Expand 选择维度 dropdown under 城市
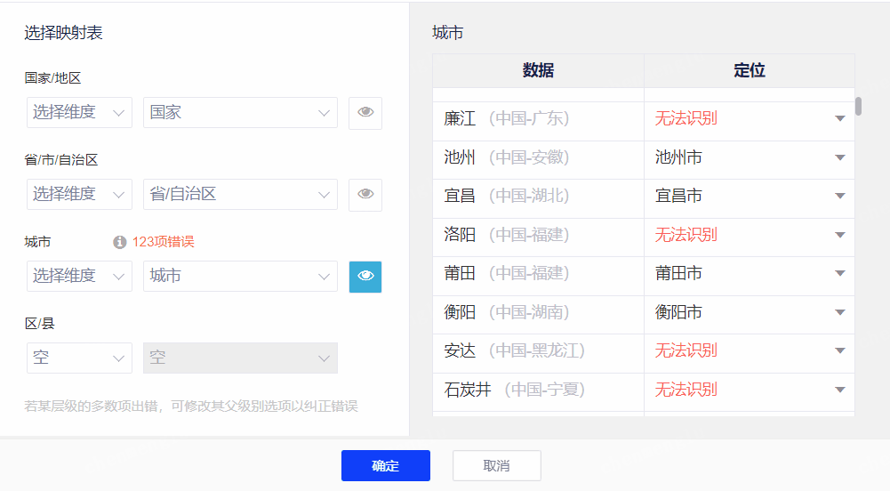The height and width of the screenshot is (491, 890). (x=79, y=277)
